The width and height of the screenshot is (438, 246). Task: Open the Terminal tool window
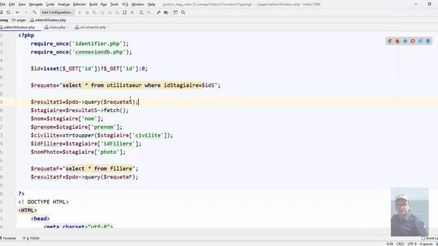coord(8,238)
